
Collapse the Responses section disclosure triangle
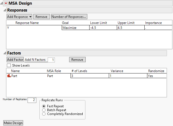click(x=4, y=10)
